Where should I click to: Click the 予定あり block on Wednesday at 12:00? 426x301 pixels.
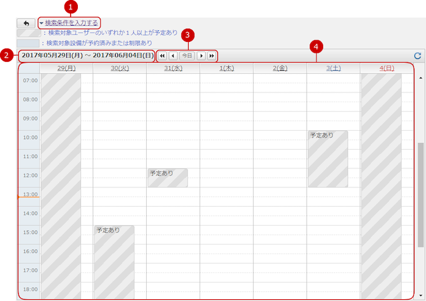point(167,178)
